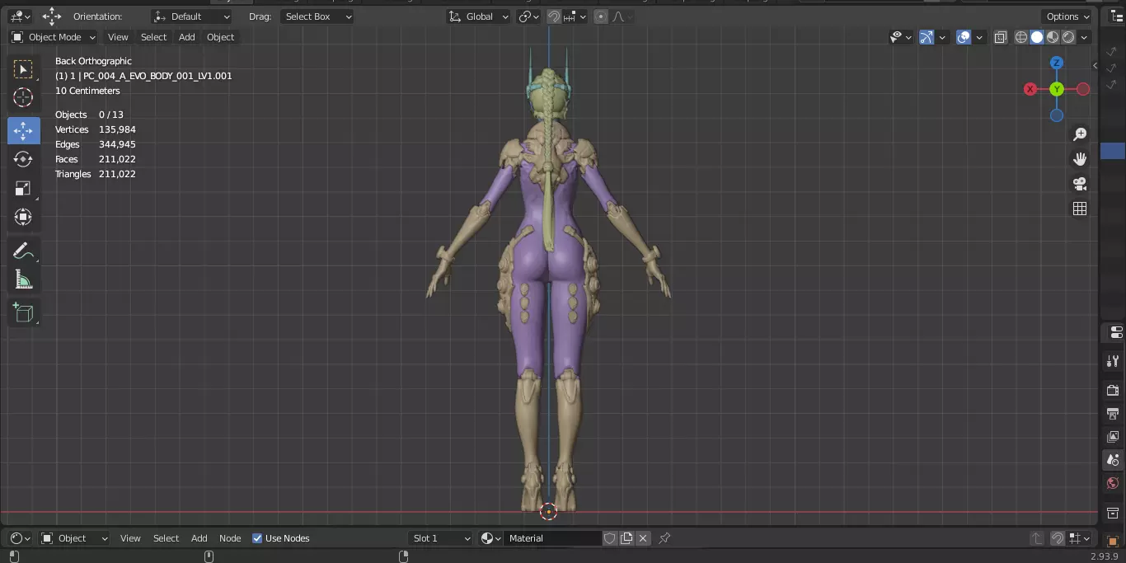Screen dimensions: 1126x563
Task: Open the Orientation Default dropdown
Action: [x=192, y=16]
